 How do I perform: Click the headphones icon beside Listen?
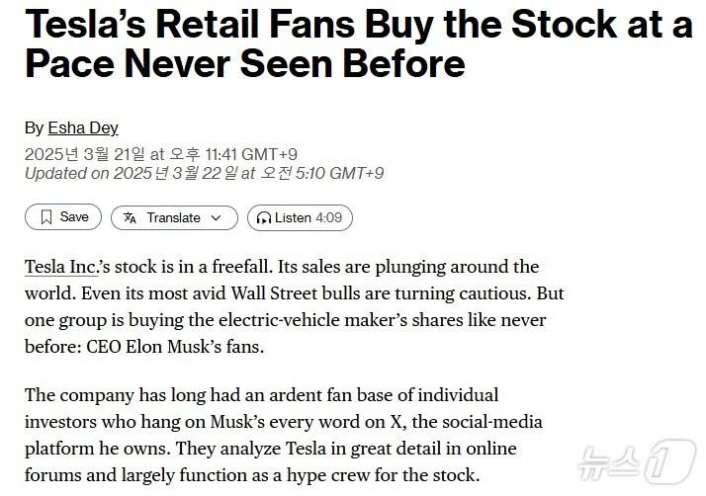coord(264,217)
